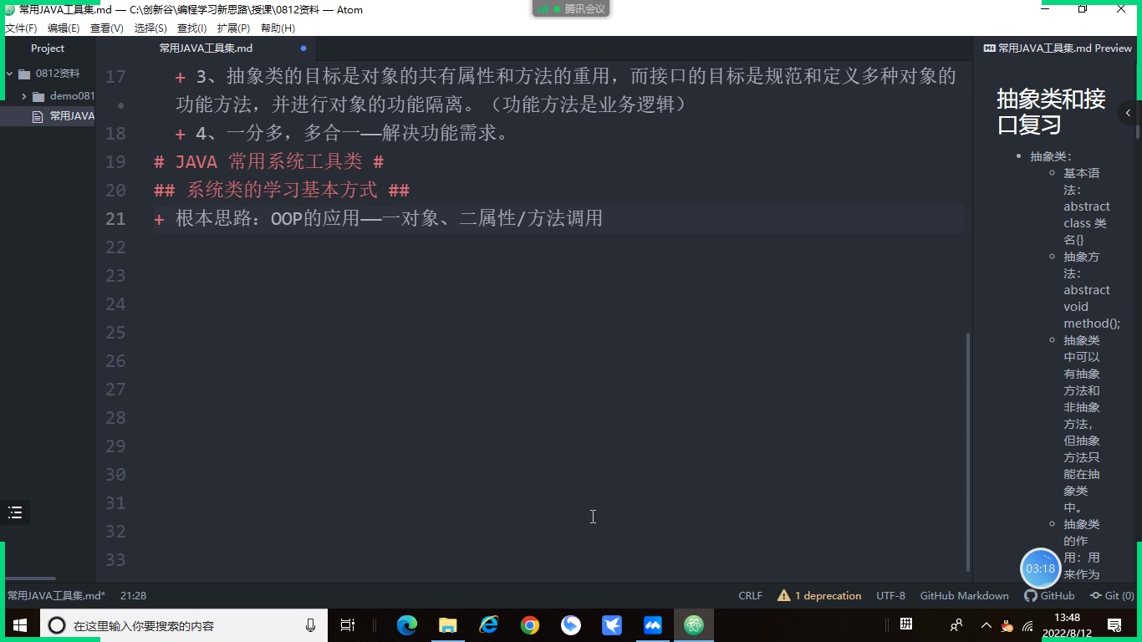Select the 0812资料 folder icon
Screen dimensions: 1142x642
(24, 74)
